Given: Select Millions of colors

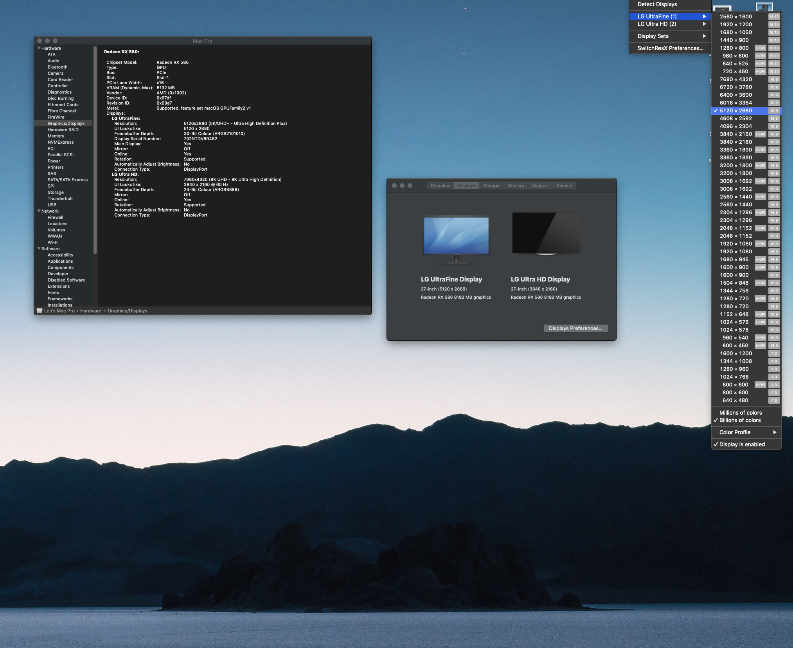Looking at the screenshot, I should (x=746, y=413).
